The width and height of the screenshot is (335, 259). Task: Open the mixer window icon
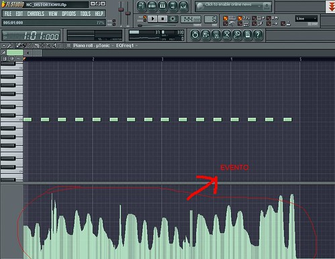[x=183, y=6]
